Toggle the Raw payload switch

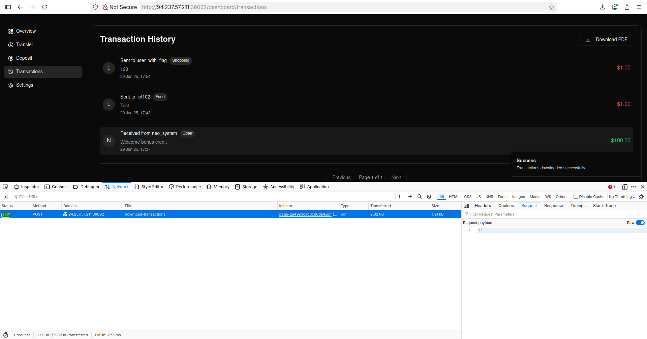[x=640, y=223]
